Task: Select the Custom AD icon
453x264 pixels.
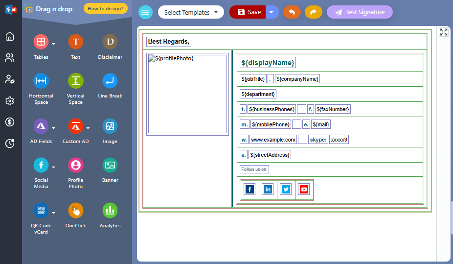Action: (76, 126)
